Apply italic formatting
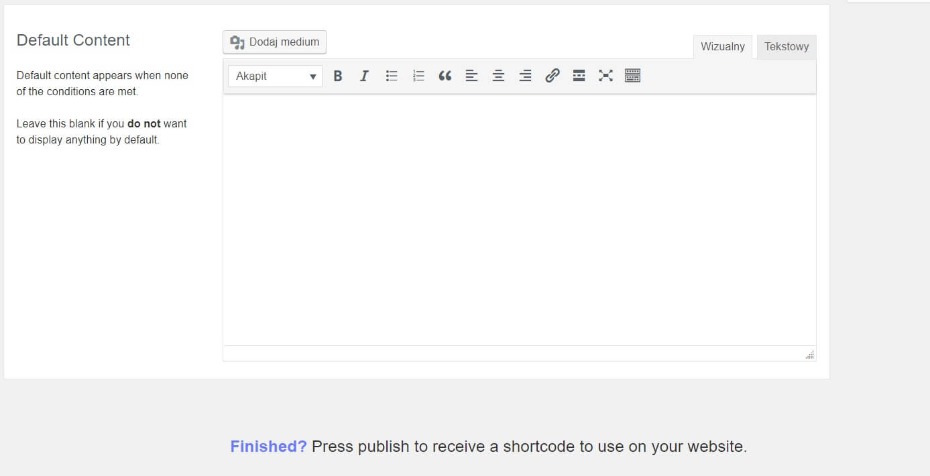 (x=364, y=75)
